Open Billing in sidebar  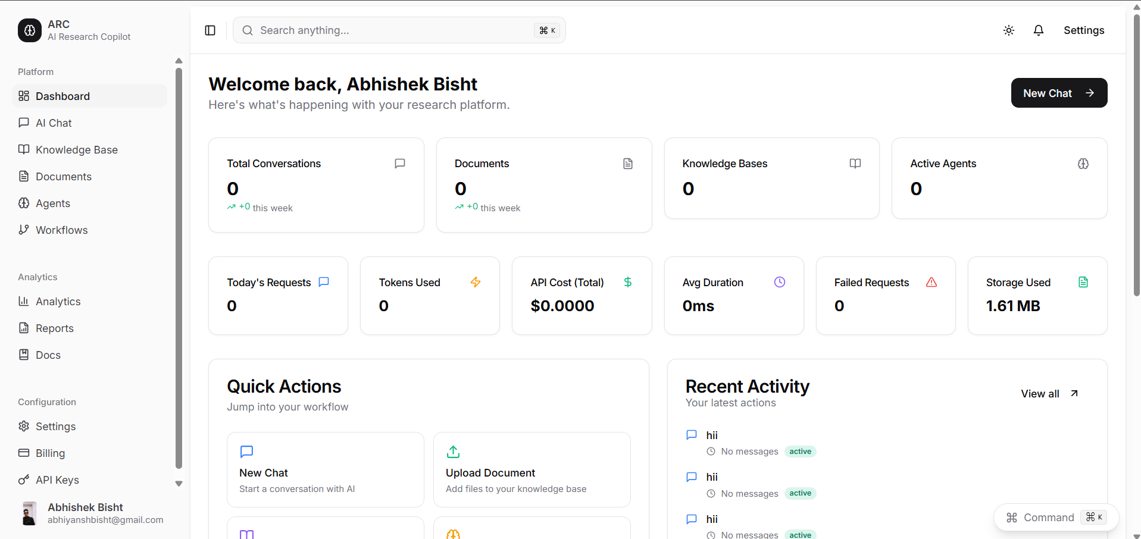pos(89,453)
